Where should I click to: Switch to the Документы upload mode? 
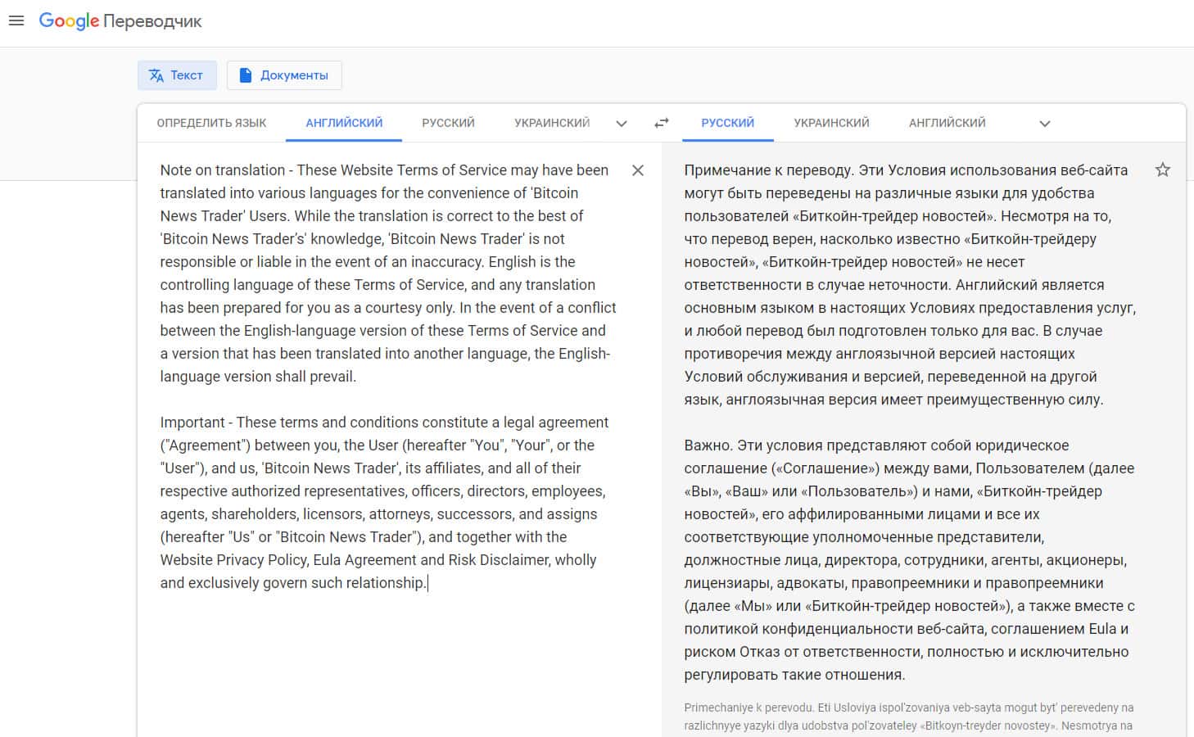(x=284, y=75)
